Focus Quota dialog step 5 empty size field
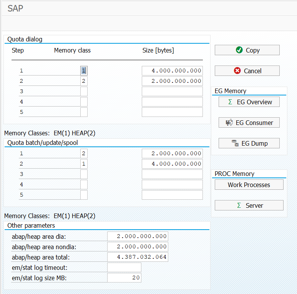The height and width of the screenshot is (294, 297). click(172, 112)
